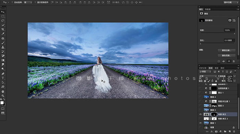Open the 不透明度 slider arrow
240x134 pixels.
(235, 76)
